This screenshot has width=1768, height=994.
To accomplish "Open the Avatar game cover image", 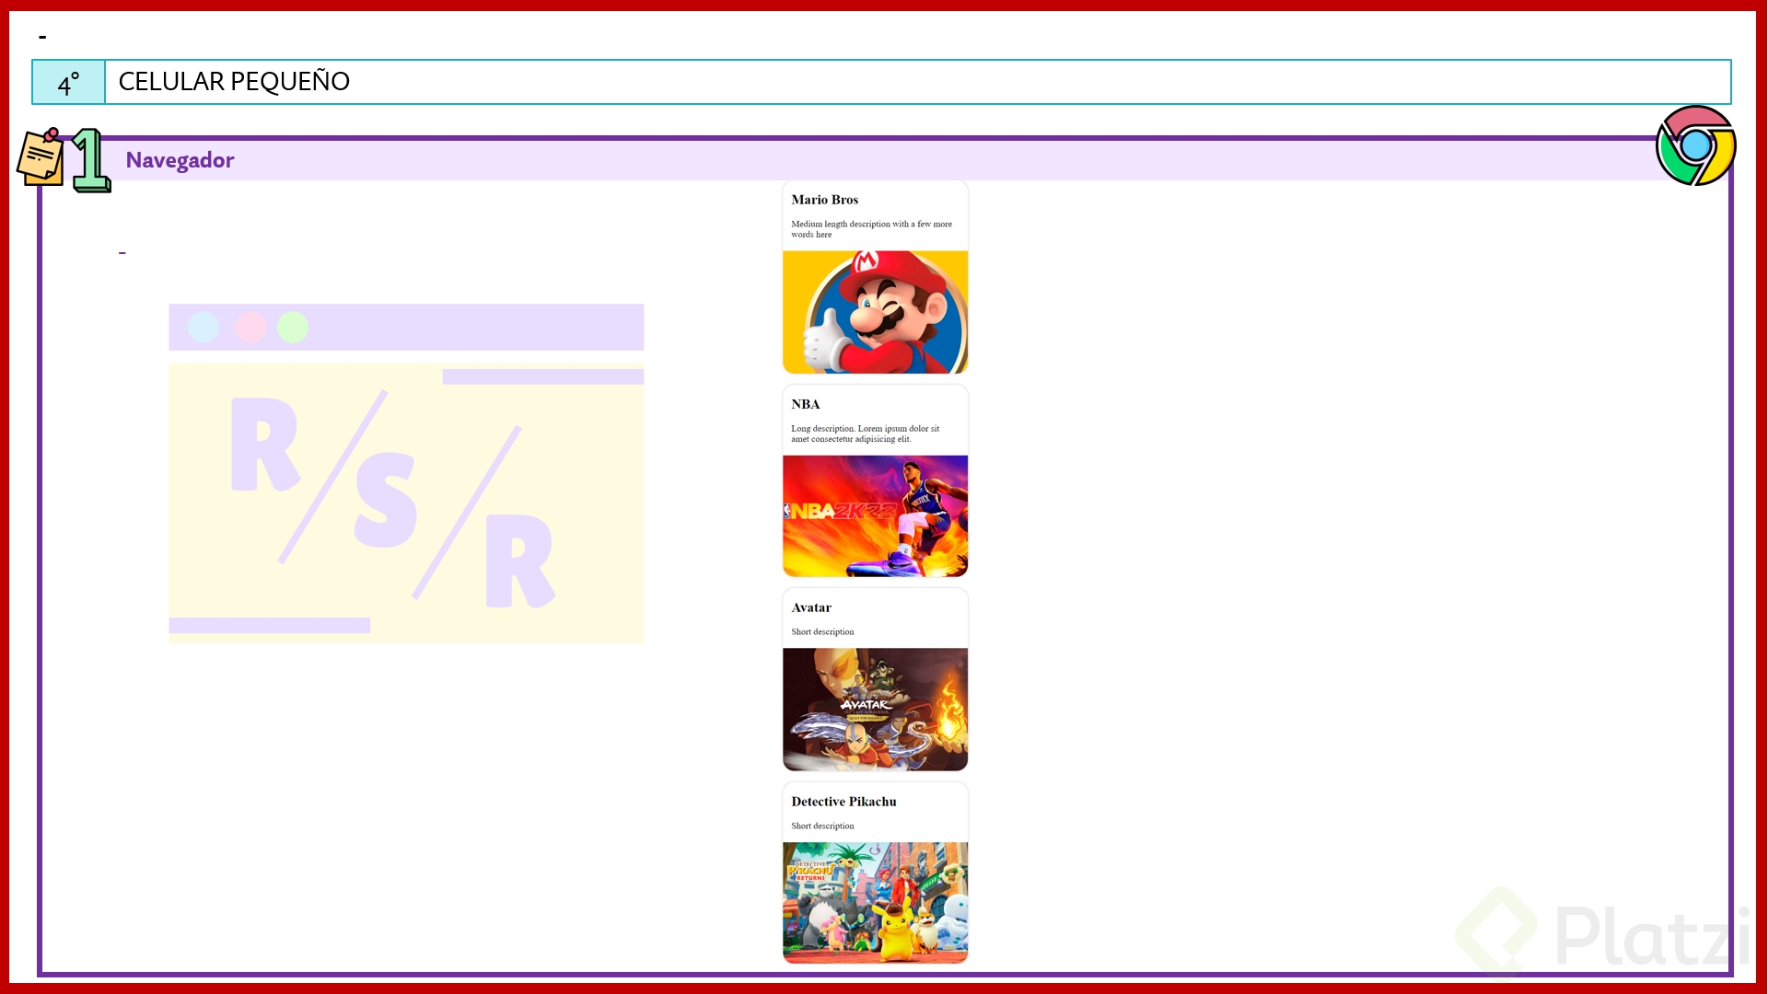I will (x=875, y=710).
